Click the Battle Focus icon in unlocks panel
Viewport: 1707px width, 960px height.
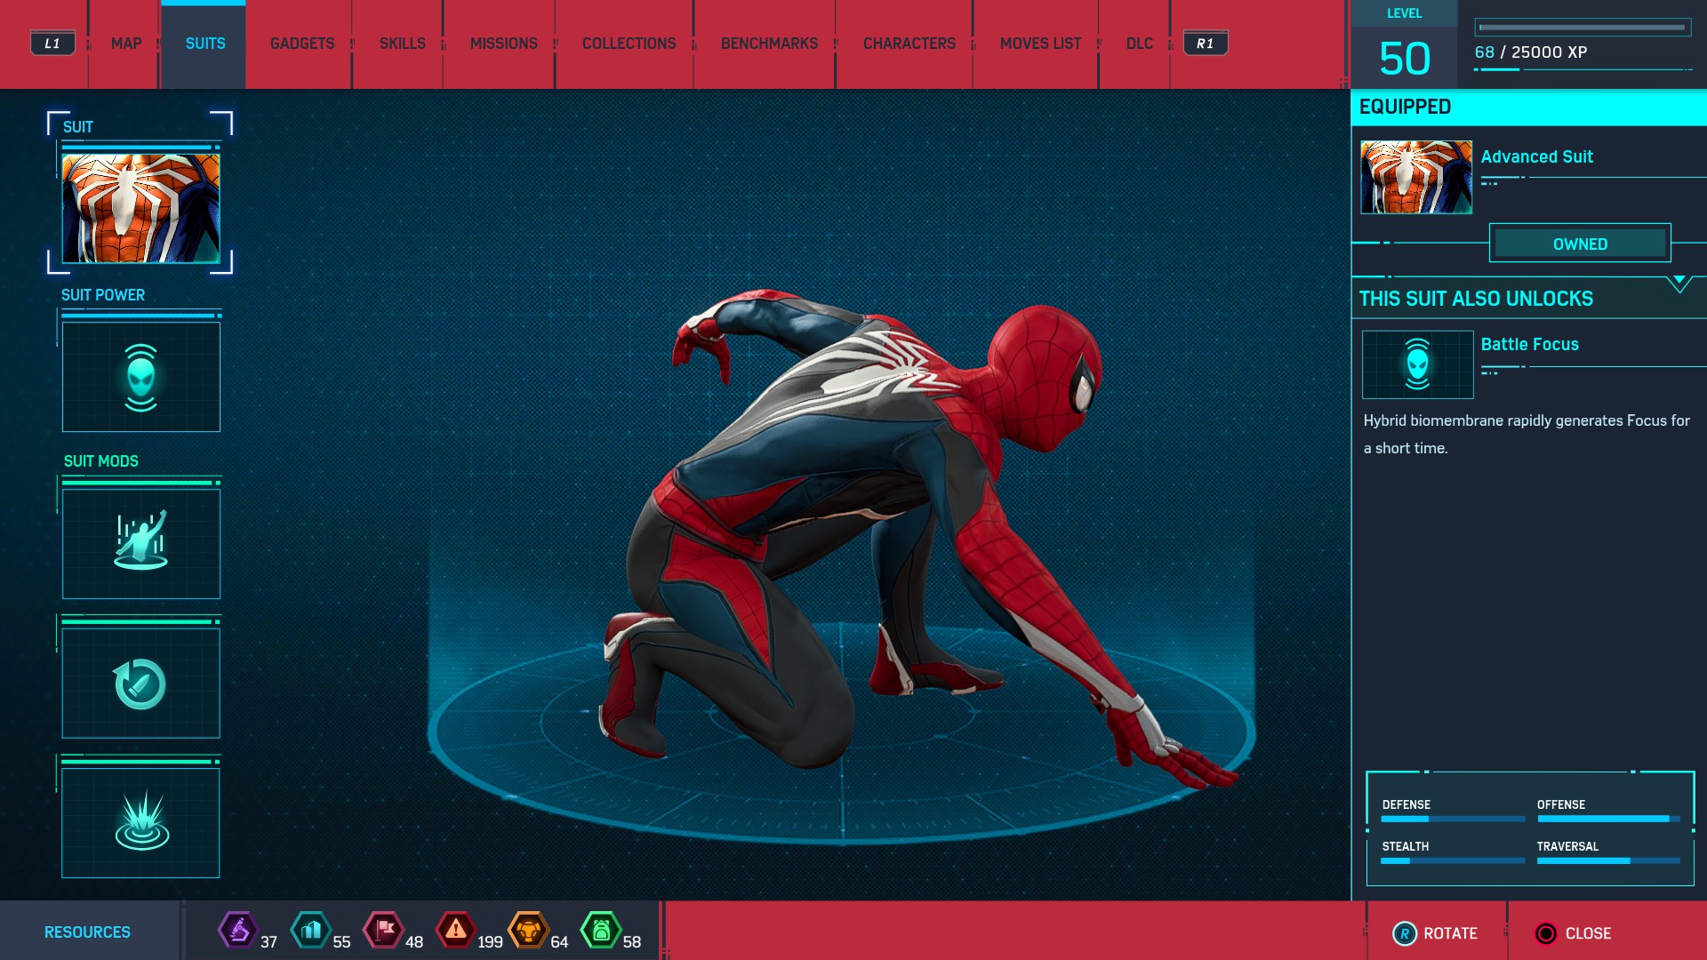point(1417,364)
